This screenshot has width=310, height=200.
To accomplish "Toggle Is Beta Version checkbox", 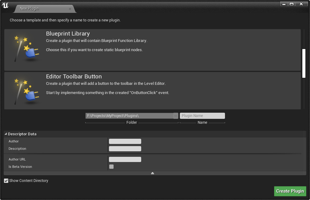I will (x=111, y=167).
